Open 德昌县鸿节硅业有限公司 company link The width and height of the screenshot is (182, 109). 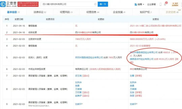click(142, 59)
